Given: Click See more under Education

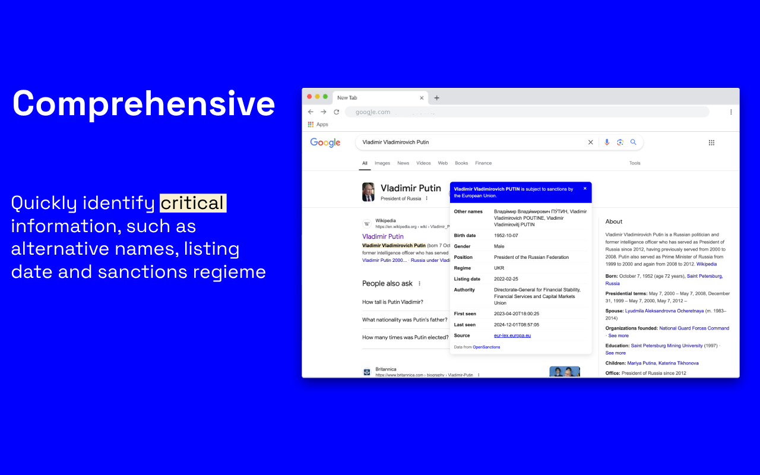Looking at the screenshot, I should 616,353.
